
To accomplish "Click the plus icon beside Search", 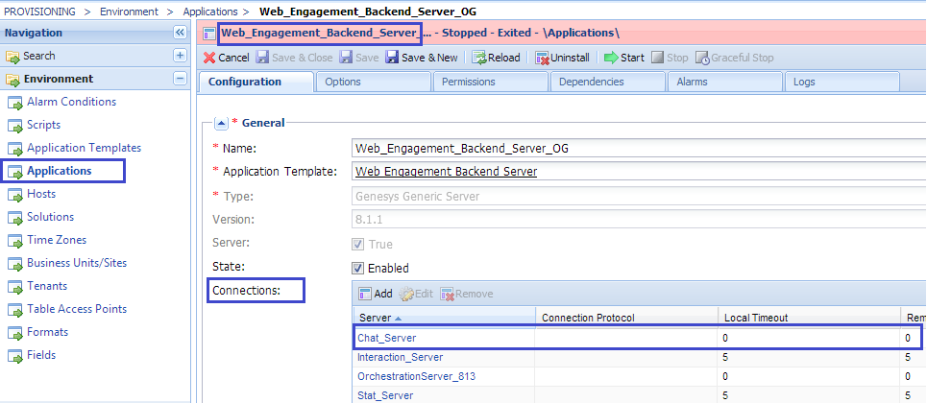I will pyautogui.click(x=180, y=56).
